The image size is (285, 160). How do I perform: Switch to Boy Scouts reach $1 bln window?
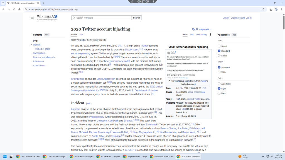(x=162, y=157)
